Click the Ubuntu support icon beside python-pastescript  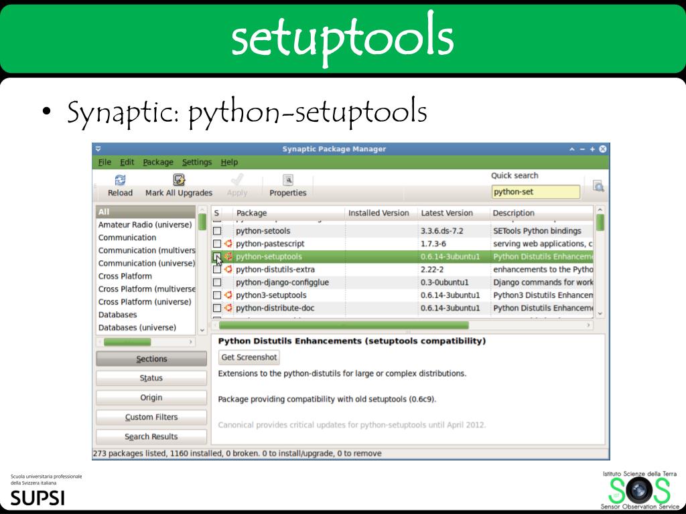(x=228, y=244)
